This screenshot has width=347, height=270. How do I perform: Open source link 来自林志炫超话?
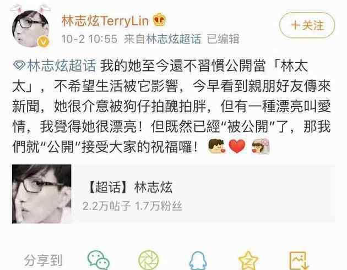pyautogui.click(x=162, y=39)
